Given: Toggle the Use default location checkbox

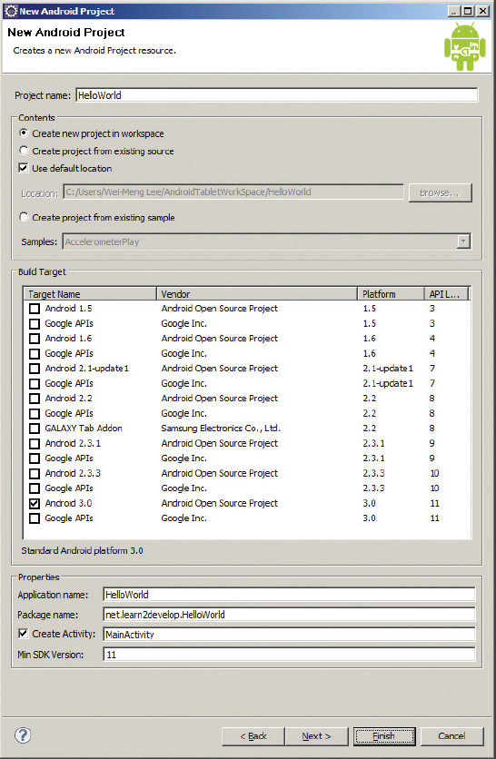Looking at the screenshot, I should pyautogui.click(x=24, y=168).
